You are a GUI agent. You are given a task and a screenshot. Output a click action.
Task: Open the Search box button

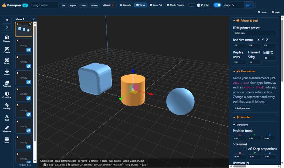108,5
